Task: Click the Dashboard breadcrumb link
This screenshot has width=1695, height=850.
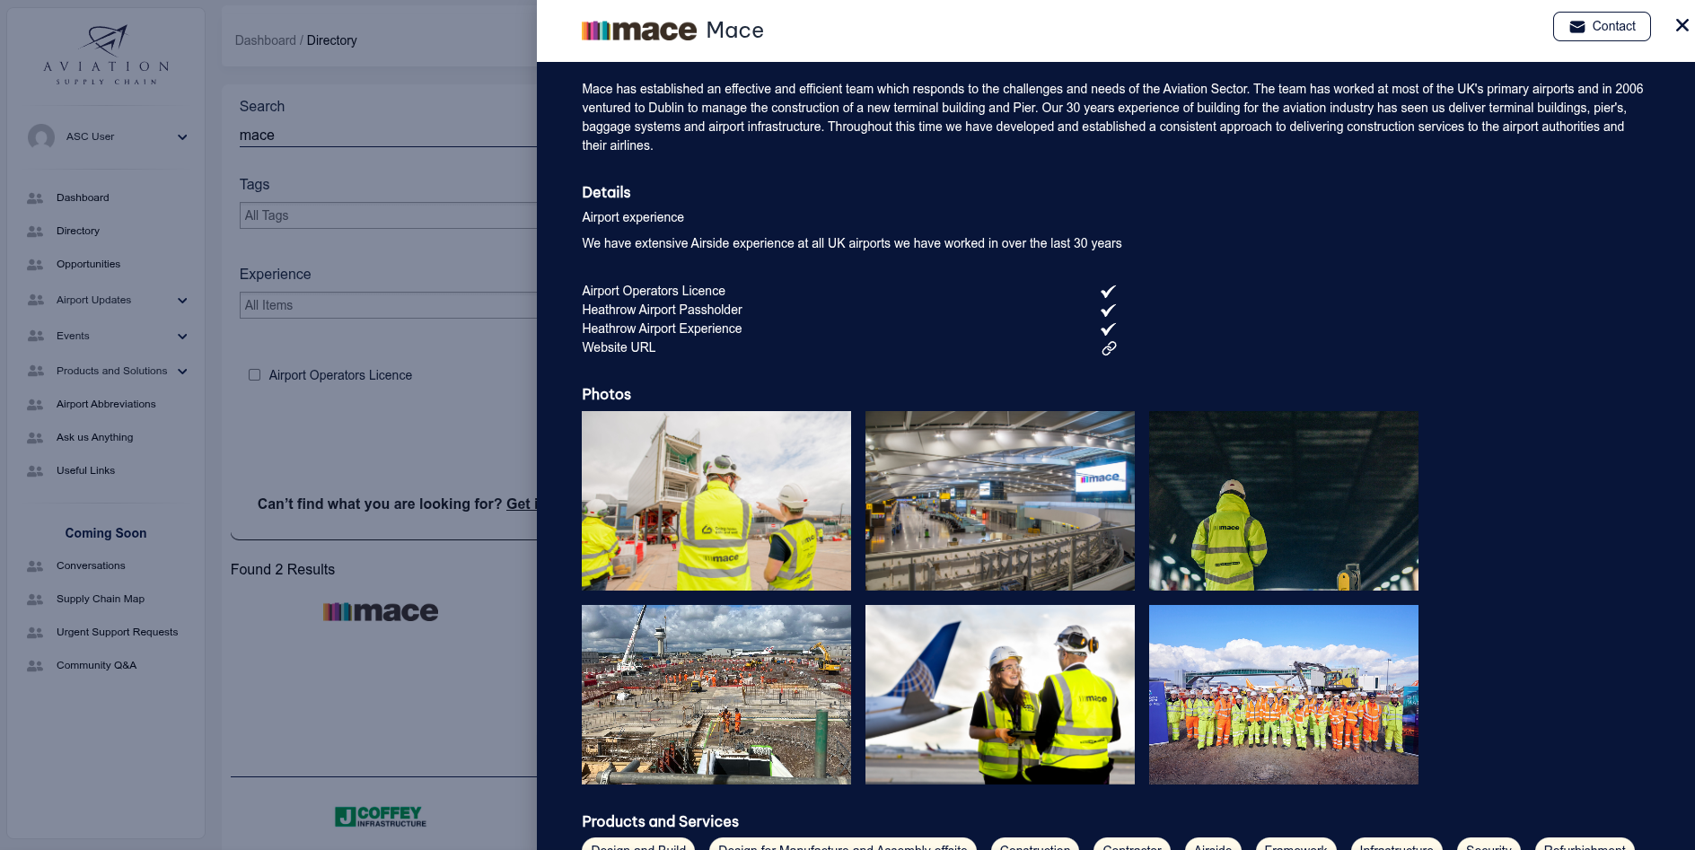Action: (265, 40)
